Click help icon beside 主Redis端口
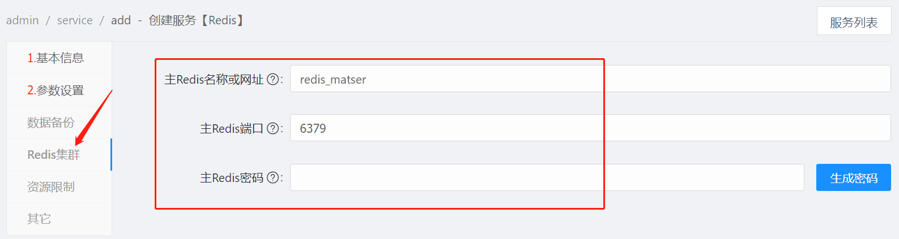The height and width of the screenshot is (239, 899). [x=272, y=128]
